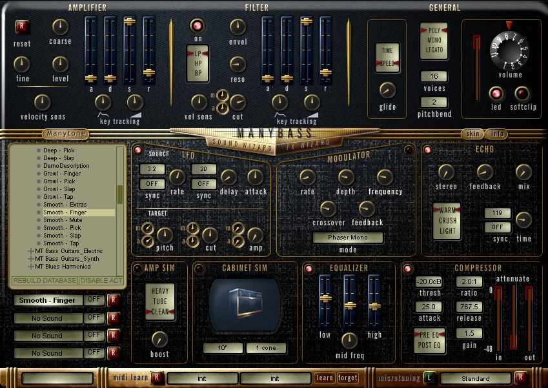Open the cabinet 10" size selector
548x388 pixels.
(x=223, y=348)
